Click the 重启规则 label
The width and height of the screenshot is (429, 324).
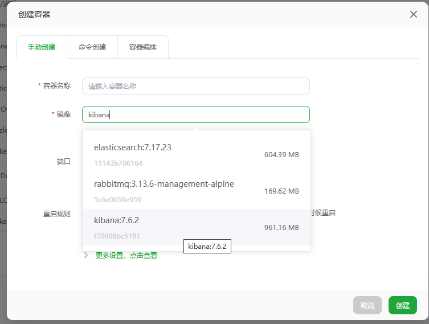57,214
